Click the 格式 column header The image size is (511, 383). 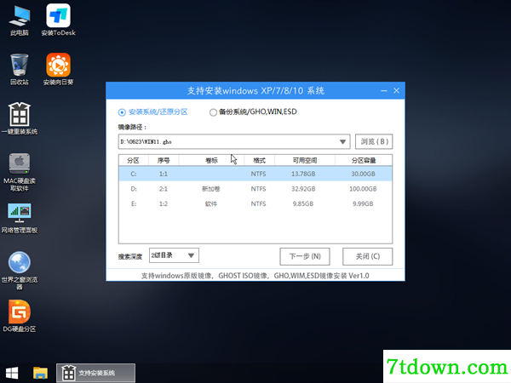260,160
